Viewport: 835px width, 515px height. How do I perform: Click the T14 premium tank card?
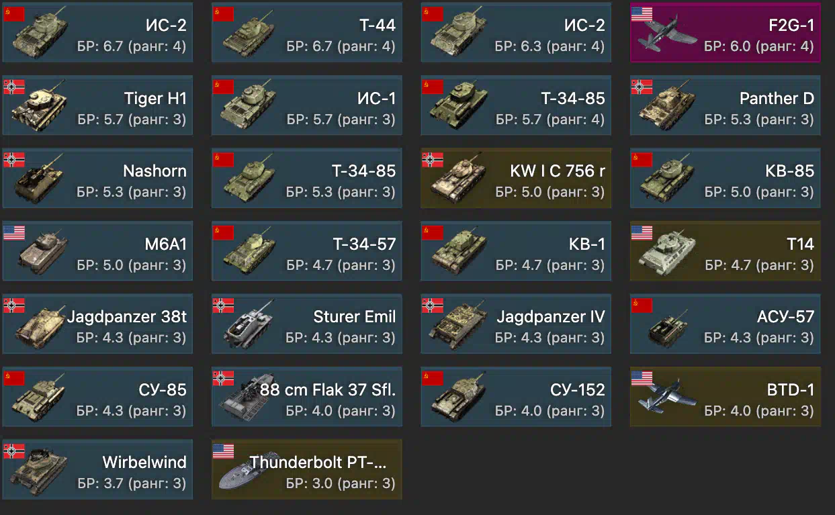point(726,251)
